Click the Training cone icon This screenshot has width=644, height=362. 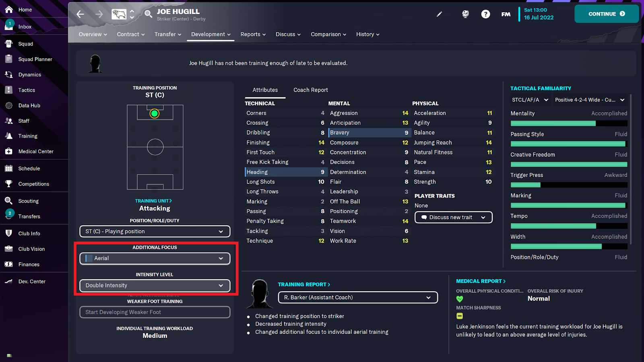click(x=9, y=136)
